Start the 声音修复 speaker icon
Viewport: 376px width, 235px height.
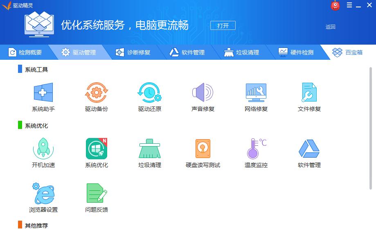[203, 92]
